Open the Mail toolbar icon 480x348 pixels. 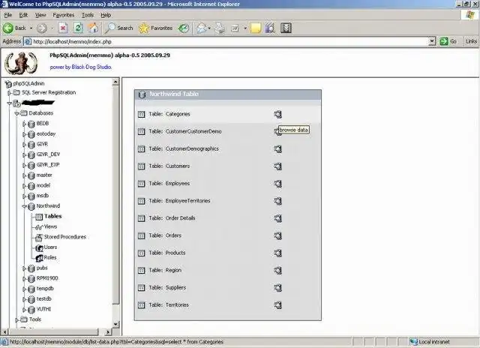pos(202,28)
